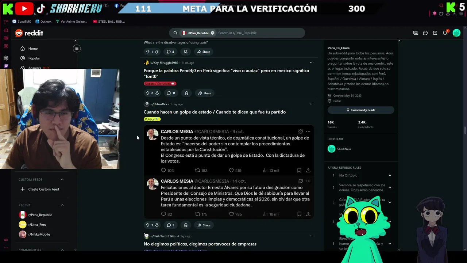This screenshot has height=263, width=467.
Task: Downvote the golpe de estado post
Action: click(157, 225)
